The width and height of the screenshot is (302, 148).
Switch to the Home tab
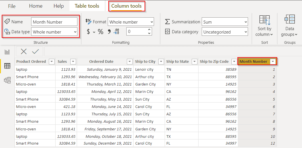36,6
